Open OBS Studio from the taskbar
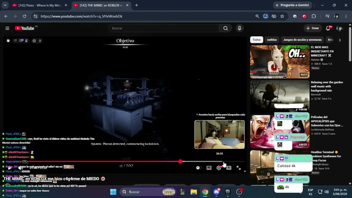The image size is (352, 198). pos(239,192)
